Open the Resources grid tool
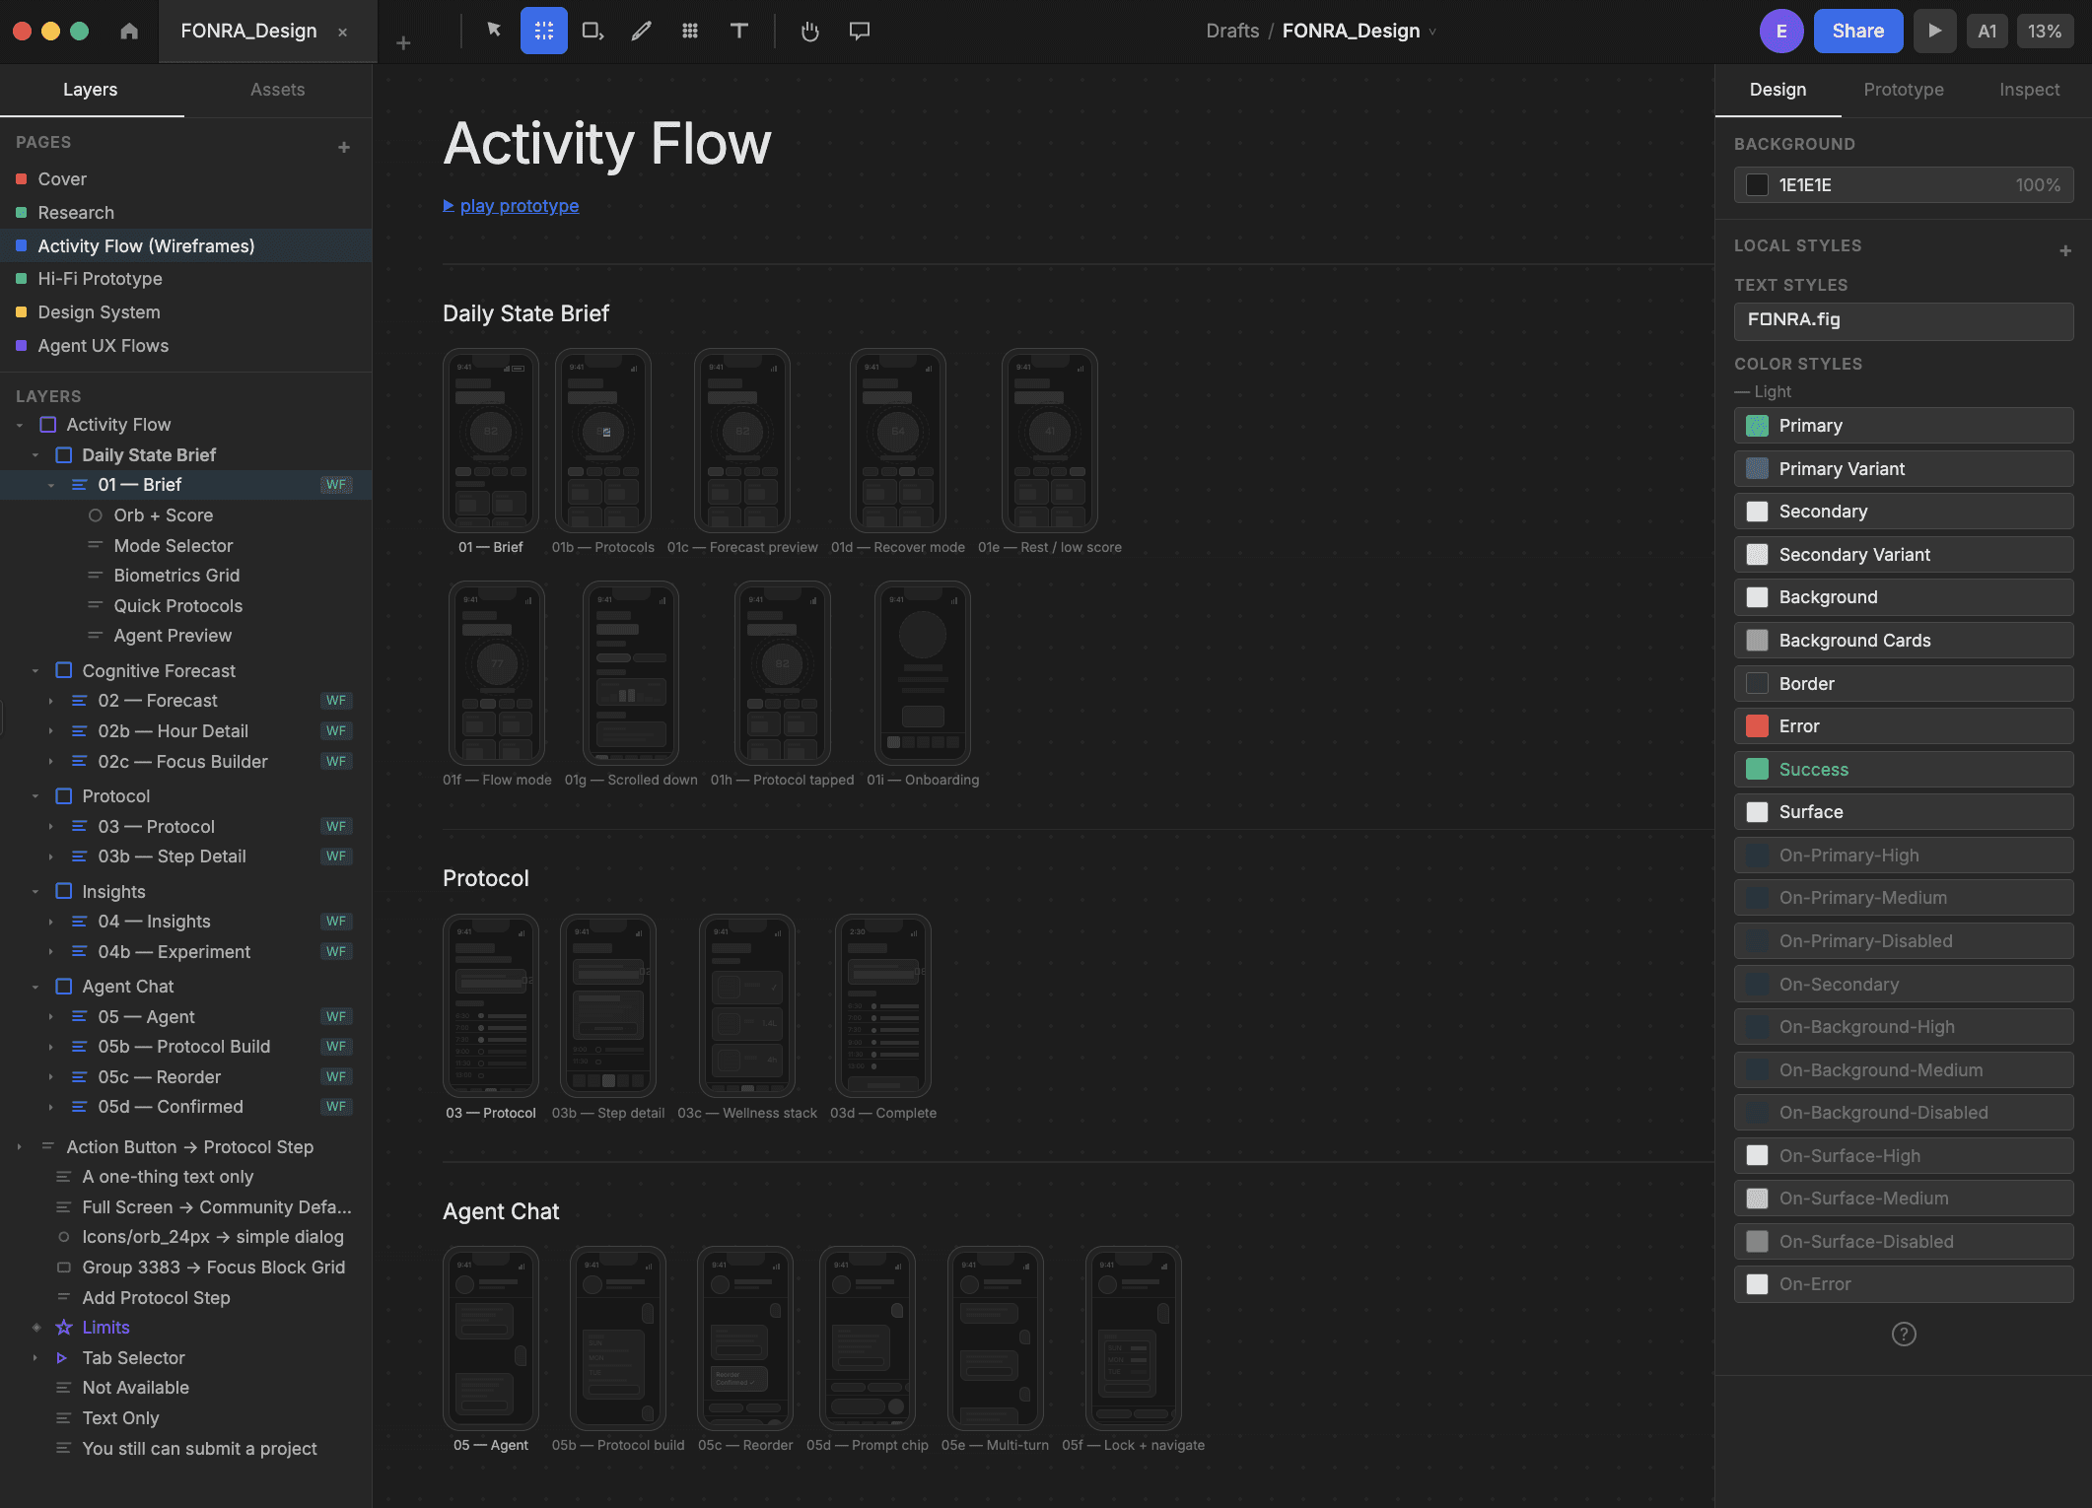Image resolution: width=2092 pixels, height=1508 pixels. point(690,31)
